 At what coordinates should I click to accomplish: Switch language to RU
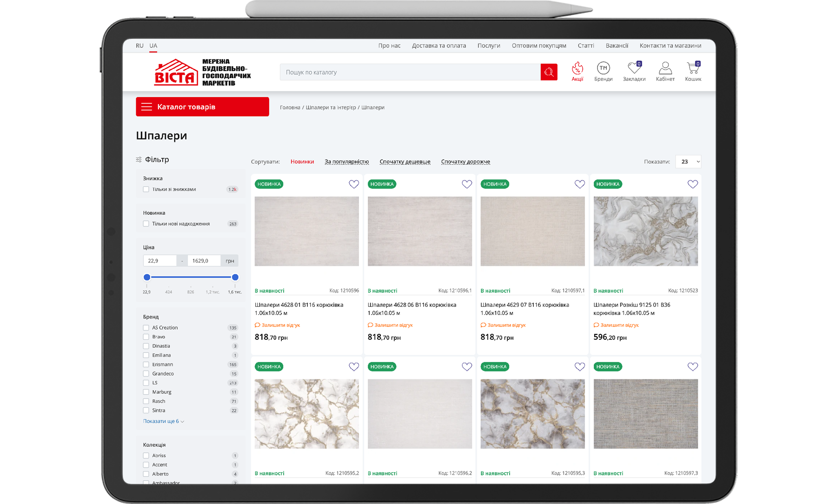click(139, 46)
